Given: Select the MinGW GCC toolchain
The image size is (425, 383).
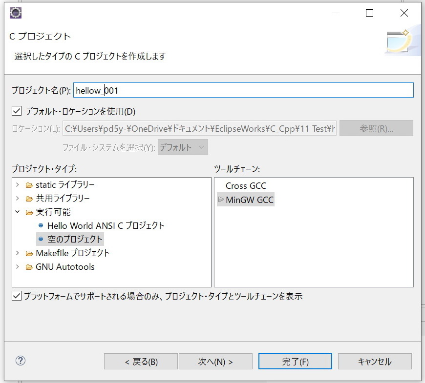Looking at the screenshot, I should tap(249, 200).
